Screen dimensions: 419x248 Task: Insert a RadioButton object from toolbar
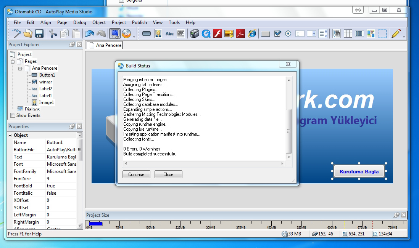[x=288, y=34]
